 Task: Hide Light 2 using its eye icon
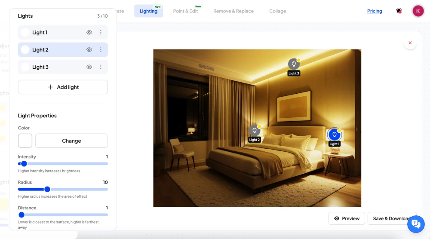click(89, 50)
